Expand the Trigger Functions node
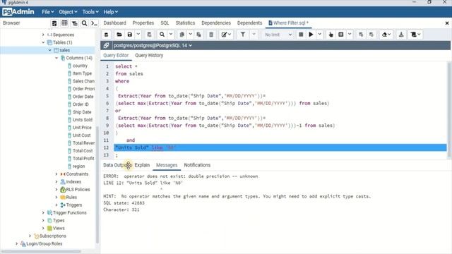 tap(43, 212)
